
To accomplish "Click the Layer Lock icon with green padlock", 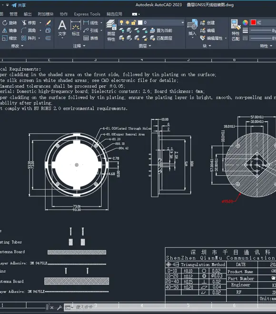I will point(145,30).
